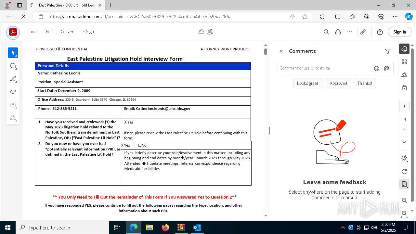
Task: Open the help question mark icon
Action: tap(380, 32)
